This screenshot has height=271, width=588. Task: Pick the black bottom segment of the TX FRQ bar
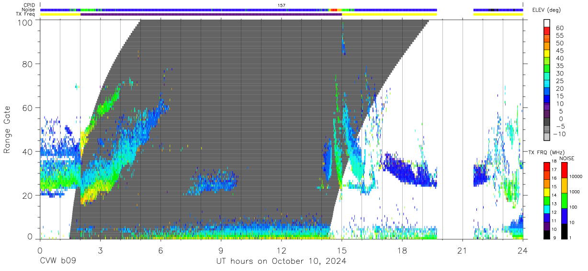[546, 234]
